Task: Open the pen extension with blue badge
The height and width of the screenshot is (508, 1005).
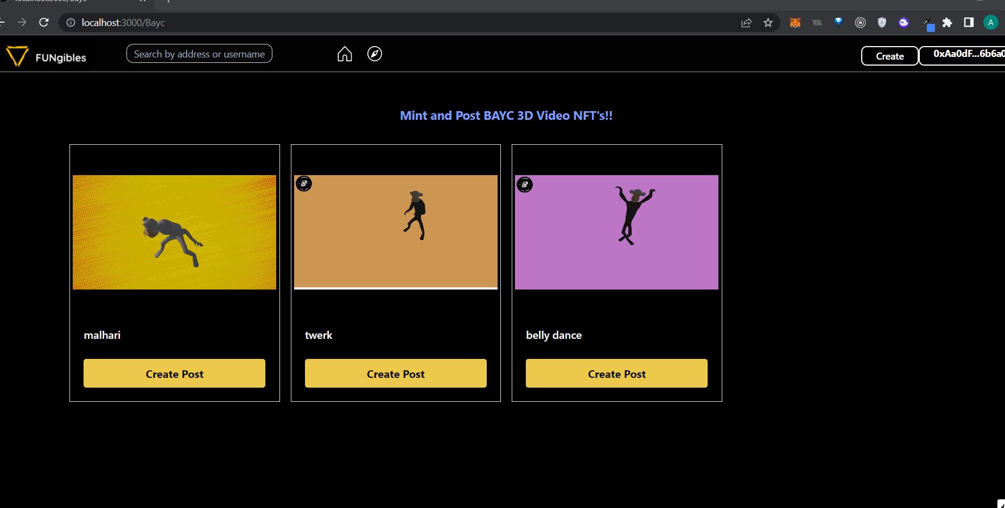Action: point(927,24)
